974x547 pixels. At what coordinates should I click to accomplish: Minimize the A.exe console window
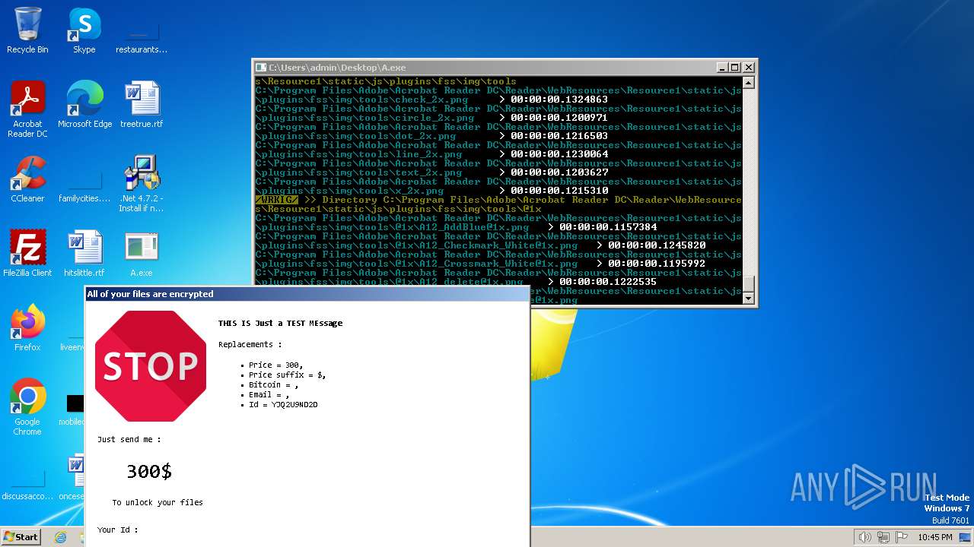click(721, 68)
